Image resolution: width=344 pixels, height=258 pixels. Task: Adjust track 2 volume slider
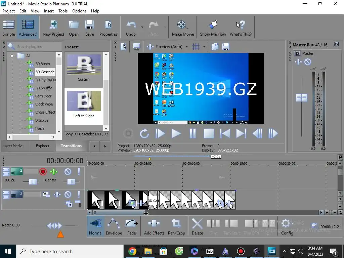(x=33, y=182)
